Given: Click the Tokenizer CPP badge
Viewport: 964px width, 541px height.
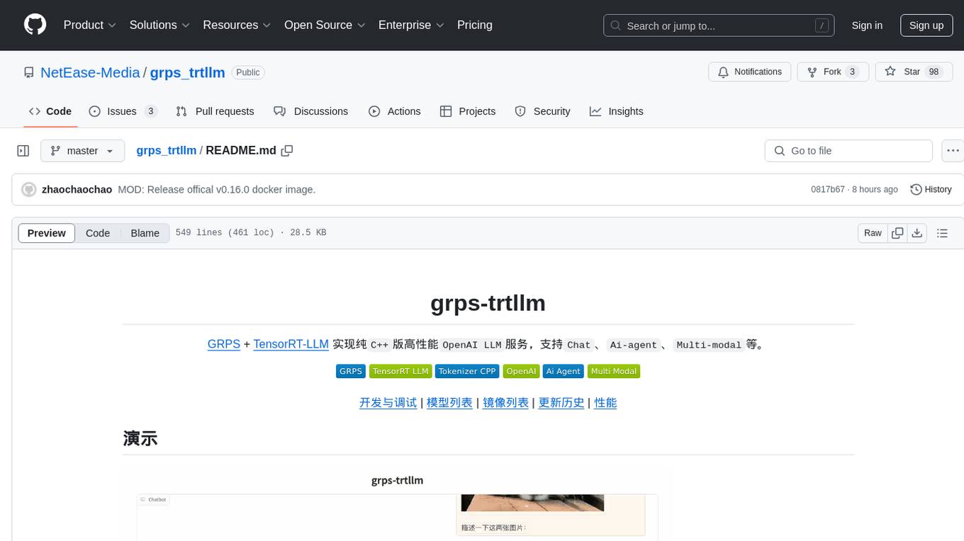Looking at the screenshot, I should coord(467,371).
